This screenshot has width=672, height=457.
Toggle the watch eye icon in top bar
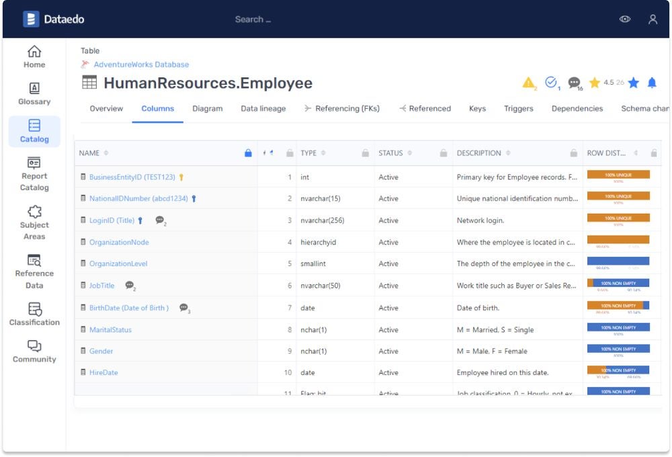click(625, 19)
